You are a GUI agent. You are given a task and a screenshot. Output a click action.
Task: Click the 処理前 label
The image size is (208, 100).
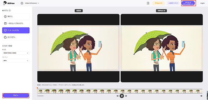(79, 11)
